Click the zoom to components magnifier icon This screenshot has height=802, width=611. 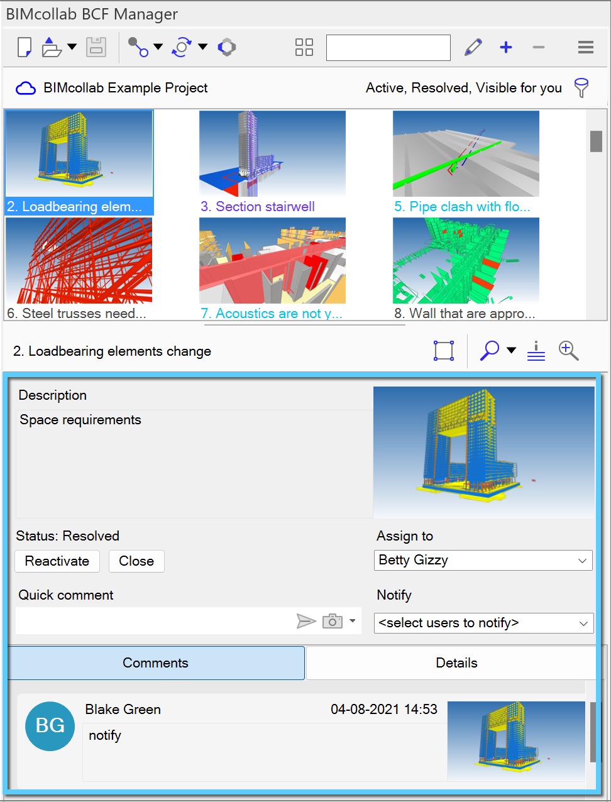click(x=489, y=351)
